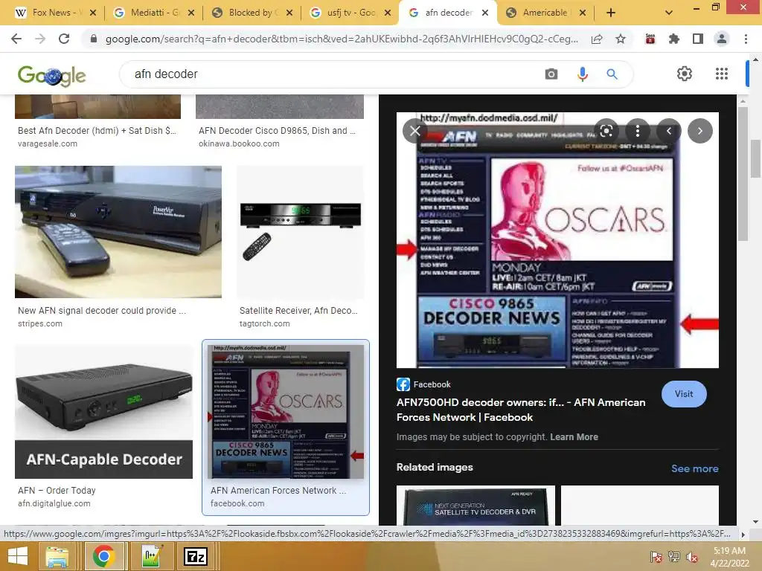
Task: Open the Extensions puzzle piece menu
Action: [x=674, y=39]
